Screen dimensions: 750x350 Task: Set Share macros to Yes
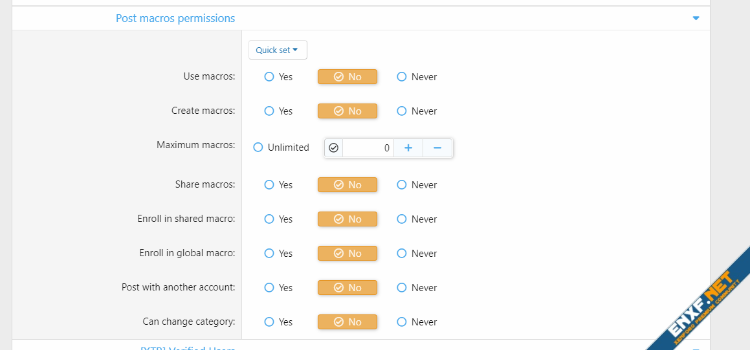(x=269, y=185)
